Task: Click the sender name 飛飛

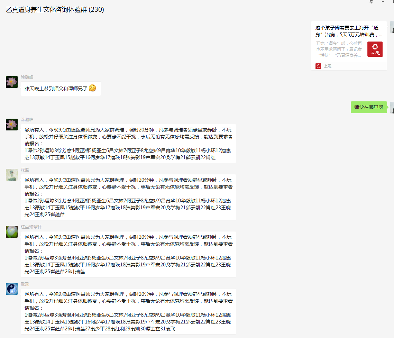Action: [x=25, y=284]
